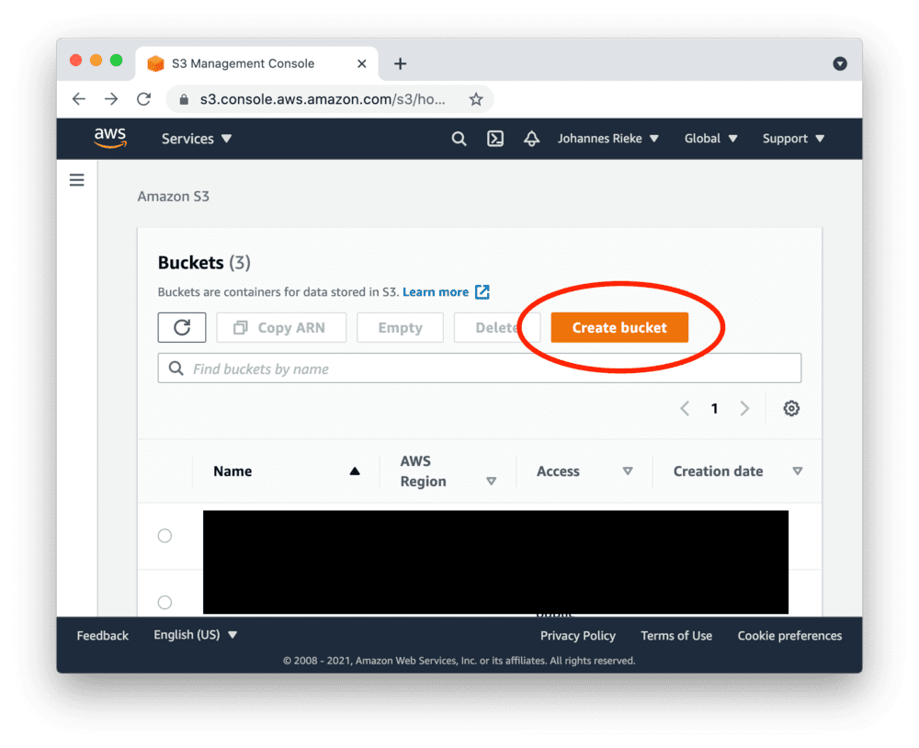Viewport: 919px width, 748px height.
Task: Expand the Johannes Rieke account menu
Action: (x=608, y=138)
